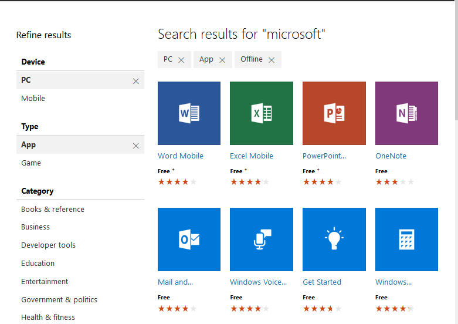Image resolution: width=458 pixels, height=324 pixels.
Task: Click the Windows... calculator title link
Action: click(393, 282)
